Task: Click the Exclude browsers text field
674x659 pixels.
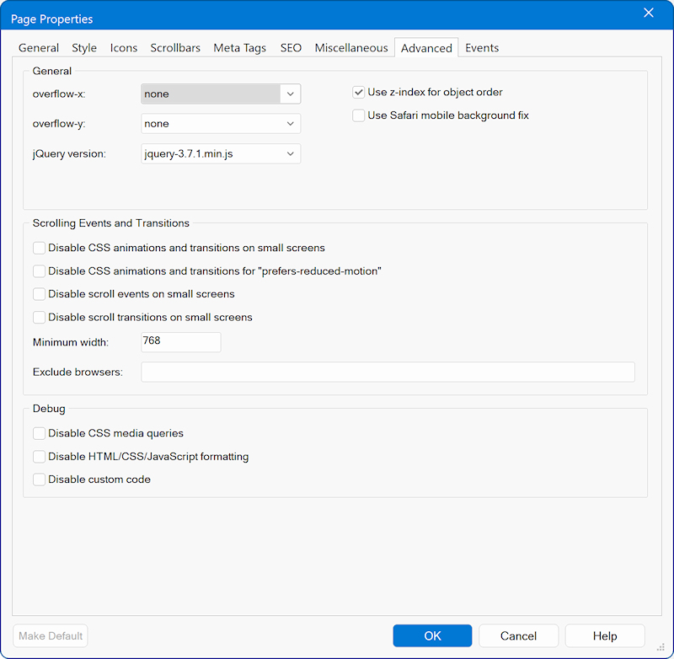Action: (x=388, y=372)
